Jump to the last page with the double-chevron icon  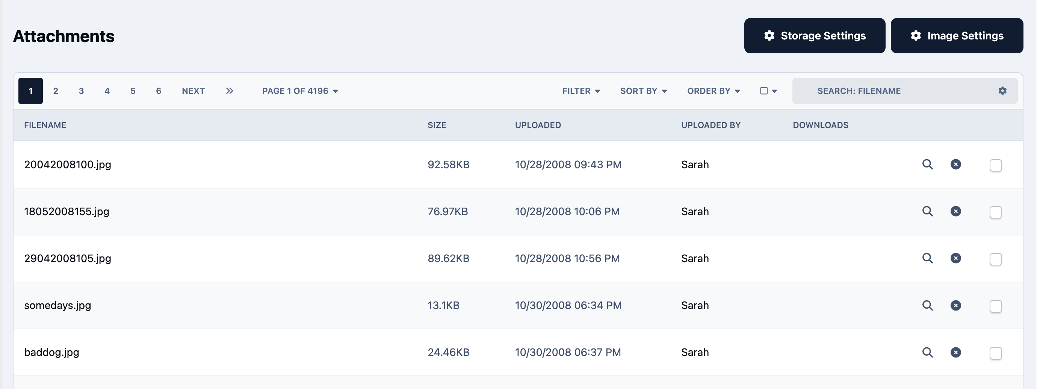(230, 91)
